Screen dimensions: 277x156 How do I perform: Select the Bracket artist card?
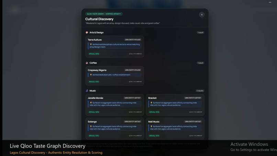pyautogui.click(x=175, y=105)
